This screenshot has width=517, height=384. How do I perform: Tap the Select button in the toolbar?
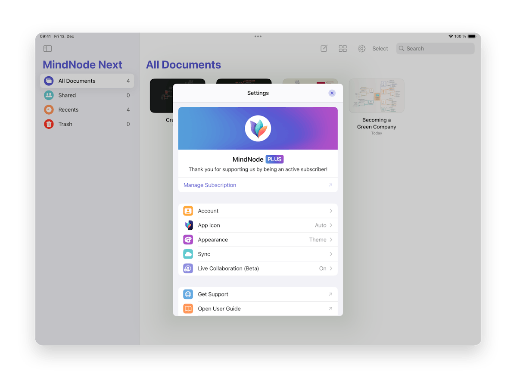[380, 48]
